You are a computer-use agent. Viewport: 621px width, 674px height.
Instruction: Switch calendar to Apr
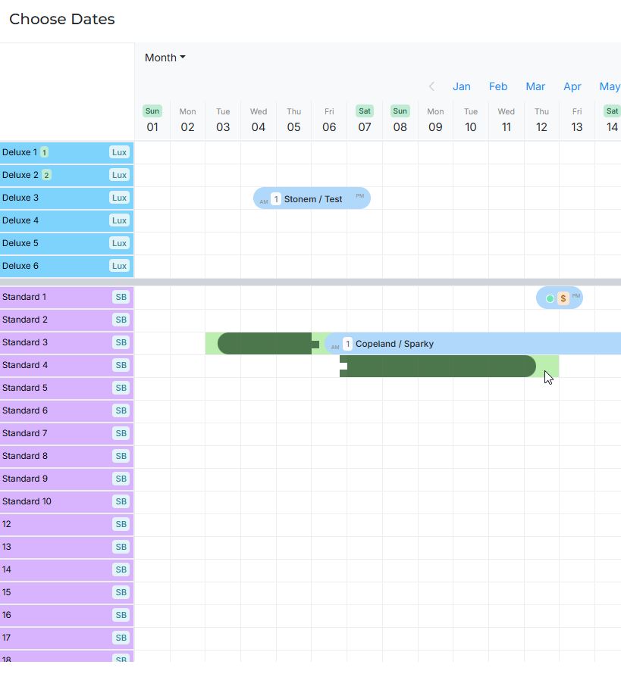coord(572,86)
